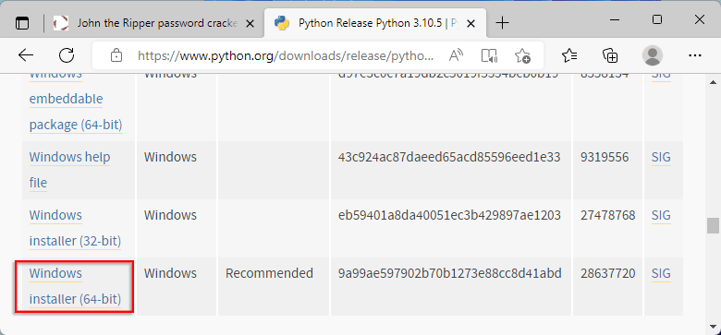Enter Immersive Reader mode

tap(490, 55)
